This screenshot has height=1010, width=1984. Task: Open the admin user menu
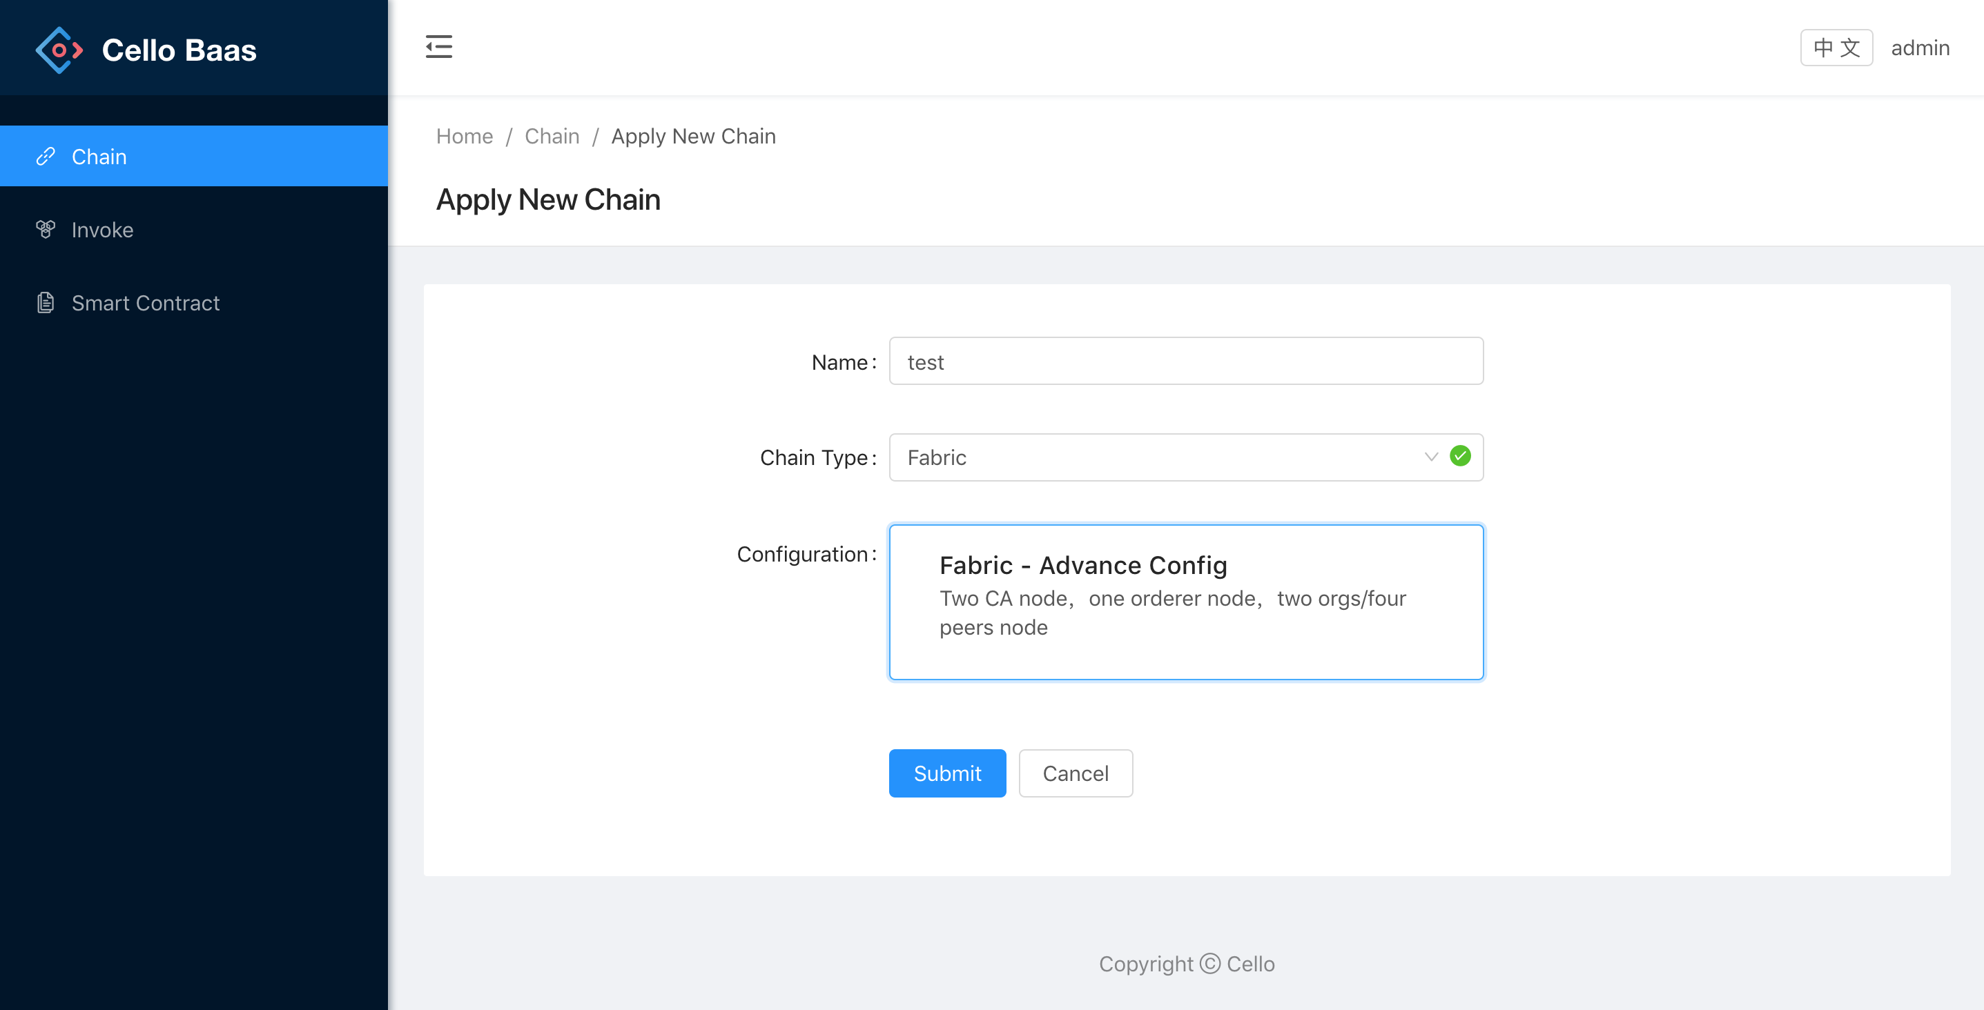click(1920, 48)
